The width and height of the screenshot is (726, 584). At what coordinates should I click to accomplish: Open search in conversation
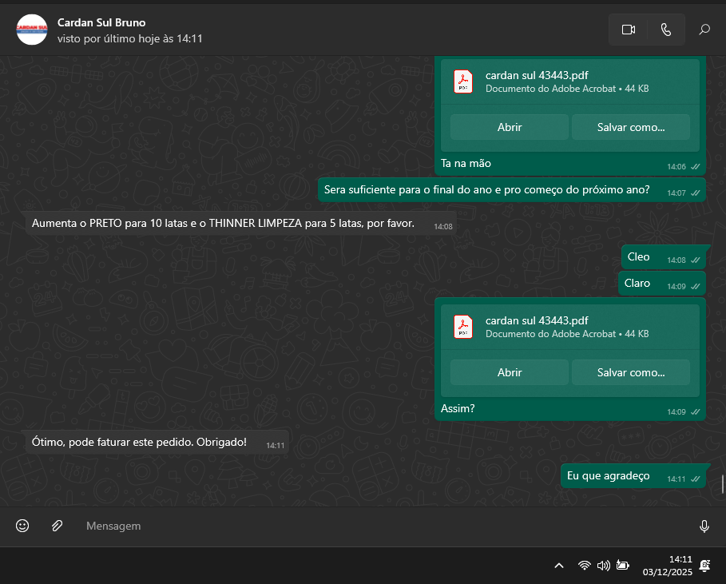pyautogui.click(x=704, y=30)
